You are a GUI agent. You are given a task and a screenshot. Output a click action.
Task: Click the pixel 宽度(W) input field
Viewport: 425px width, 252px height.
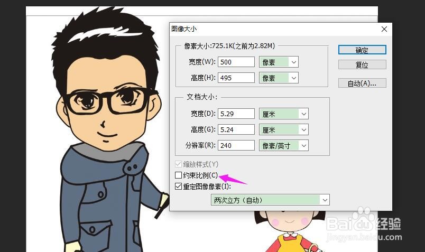coord(236,62)
